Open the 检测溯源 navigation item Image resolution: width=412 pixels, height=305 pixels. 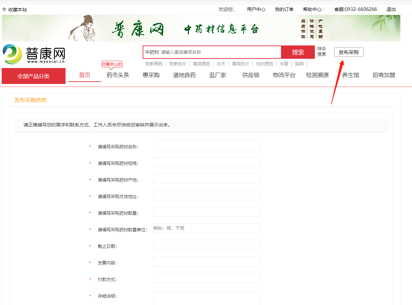317,75
